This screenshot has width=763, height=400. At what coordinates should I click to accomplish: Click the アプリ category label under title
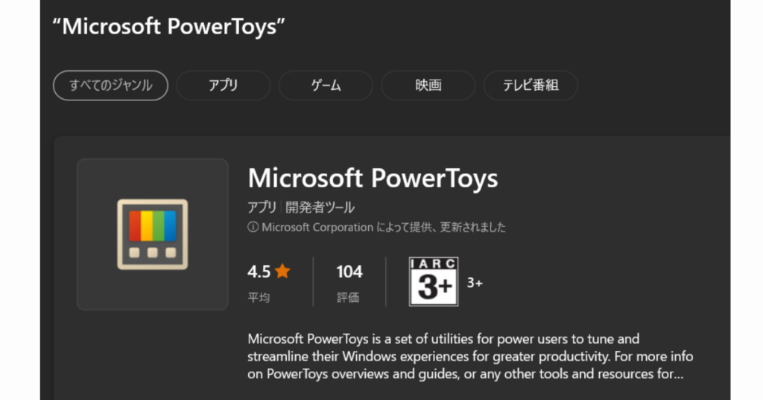pos(262,207)
